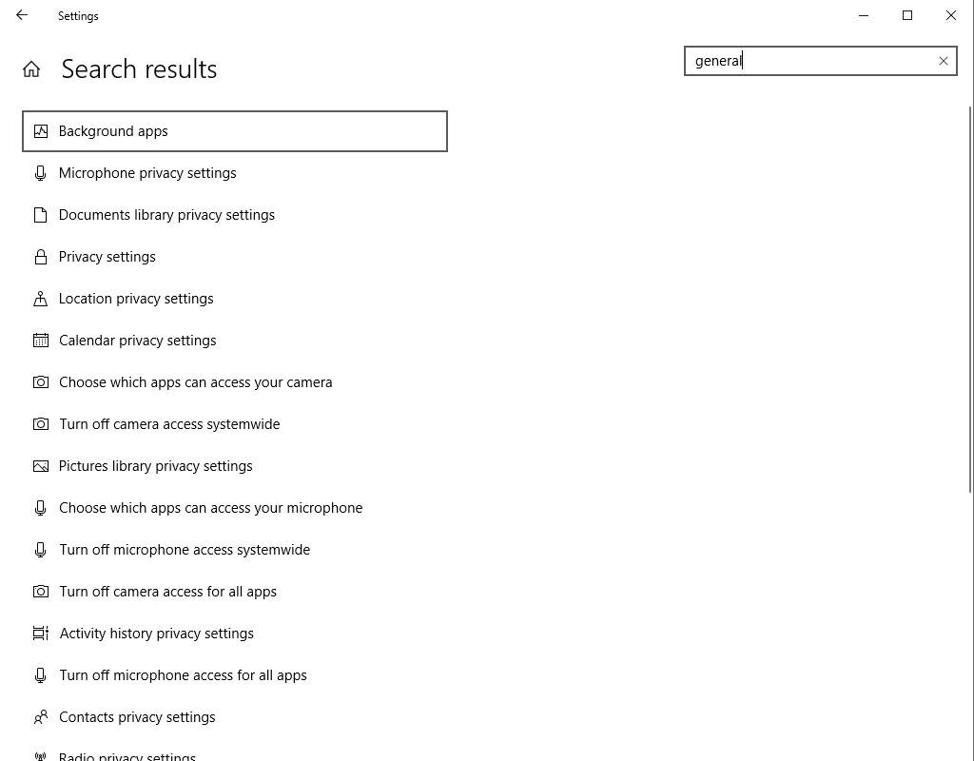Click the microphone icon for Microphone privacy settings
Viewport: 974px width, 761px height.
pyautogui.click(x=40, y=173)
